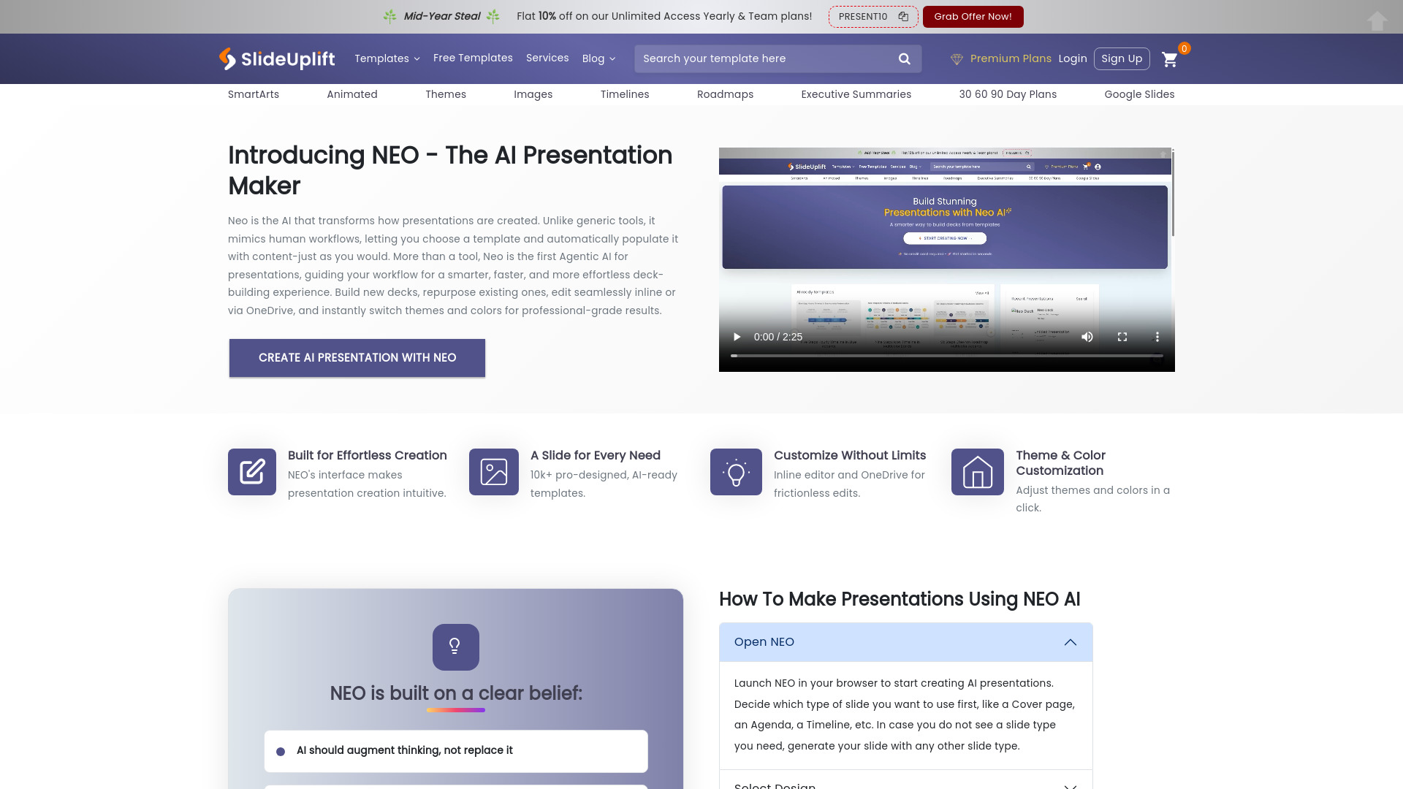This screenshot has width=1403, height=789.
Task: Select the Premium Plans diamond icon
Action: coord(957,58)
